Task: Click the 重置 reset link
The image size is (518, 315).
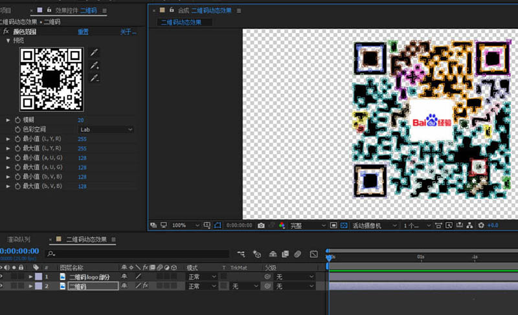Action: pos(84,32)
